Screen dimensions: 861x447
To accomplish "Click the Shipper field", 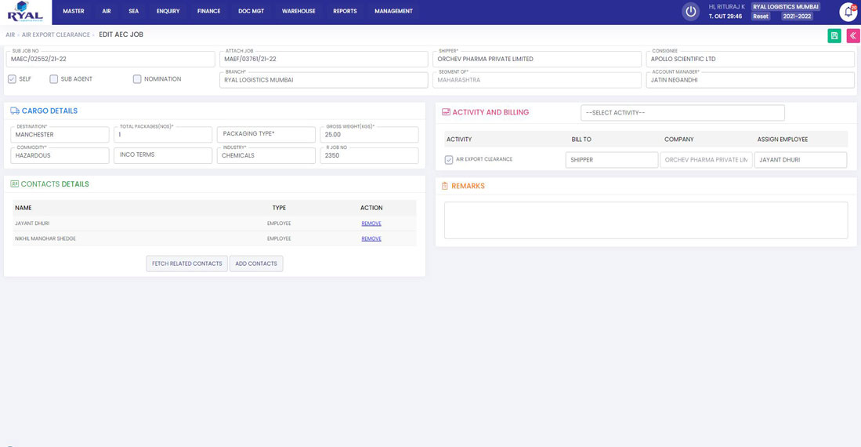I will tap(537, 60).
